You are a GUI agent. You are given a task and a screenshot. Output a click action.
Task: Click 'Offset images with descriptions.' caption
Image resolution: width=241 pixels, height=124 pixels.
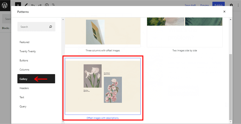click(x=103, y=118)
